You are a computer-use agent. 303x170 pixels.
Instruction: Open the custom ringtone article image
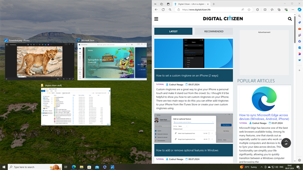[x=194, y=53]
